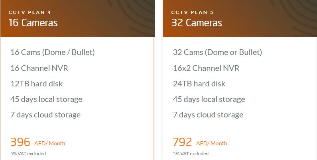317x160 pixels.
Task: Click AED/ Month beside the 792 price
Action: [x=212, y=143]
